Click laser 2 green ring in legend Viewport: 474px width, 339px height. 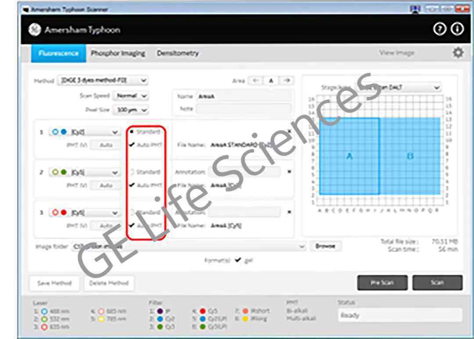44,319
